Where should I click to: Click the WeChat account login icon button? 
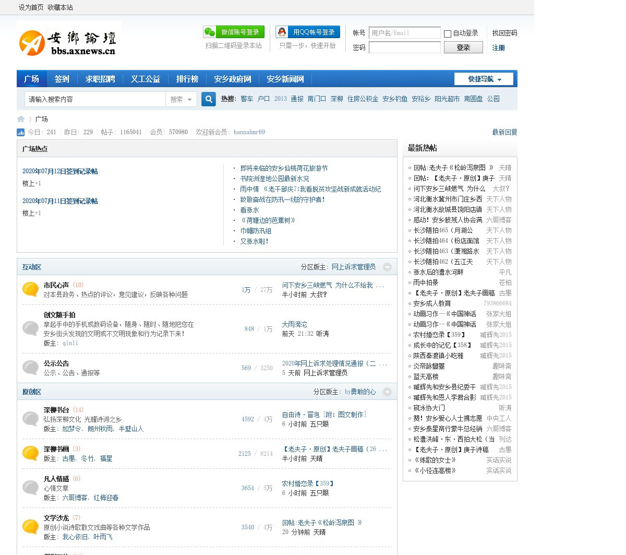tap(234, 32)
